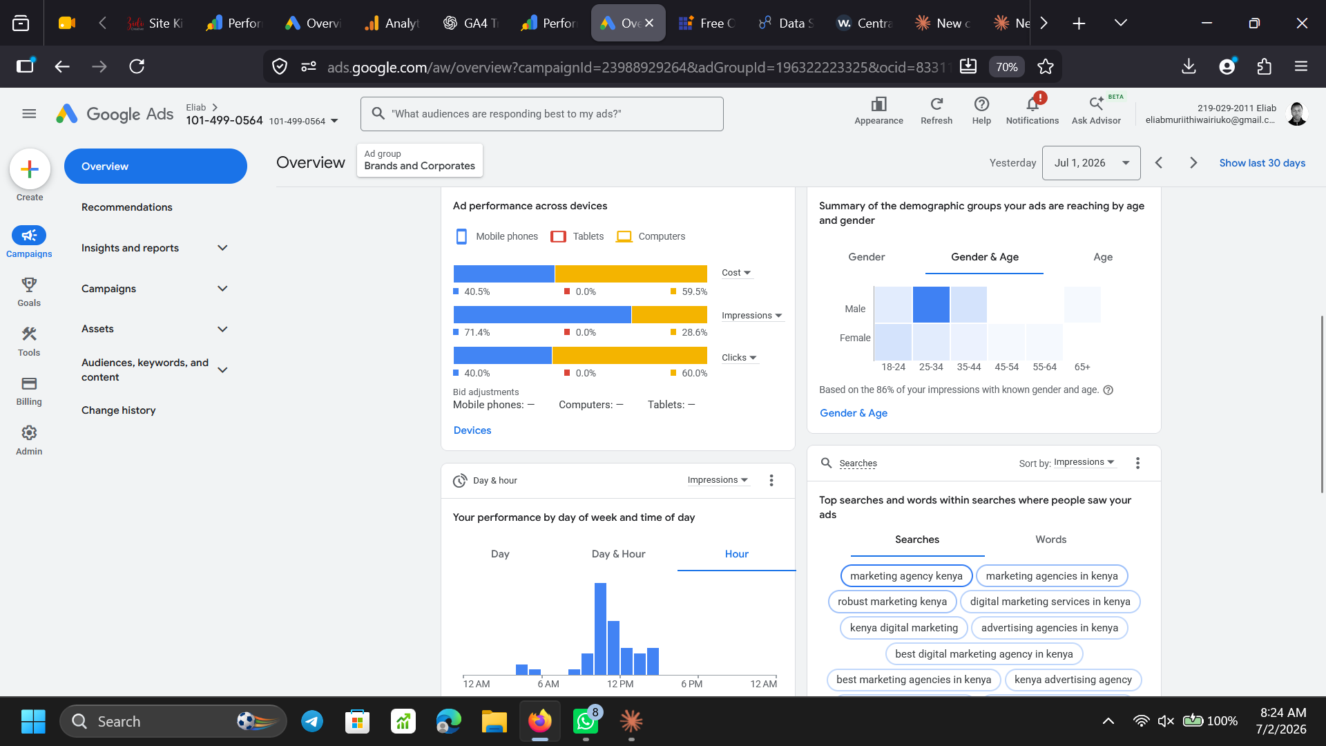Click the tallest hourly impressions bar
The width and height of the screenshot is (1326, 746).
click(600, 629)
